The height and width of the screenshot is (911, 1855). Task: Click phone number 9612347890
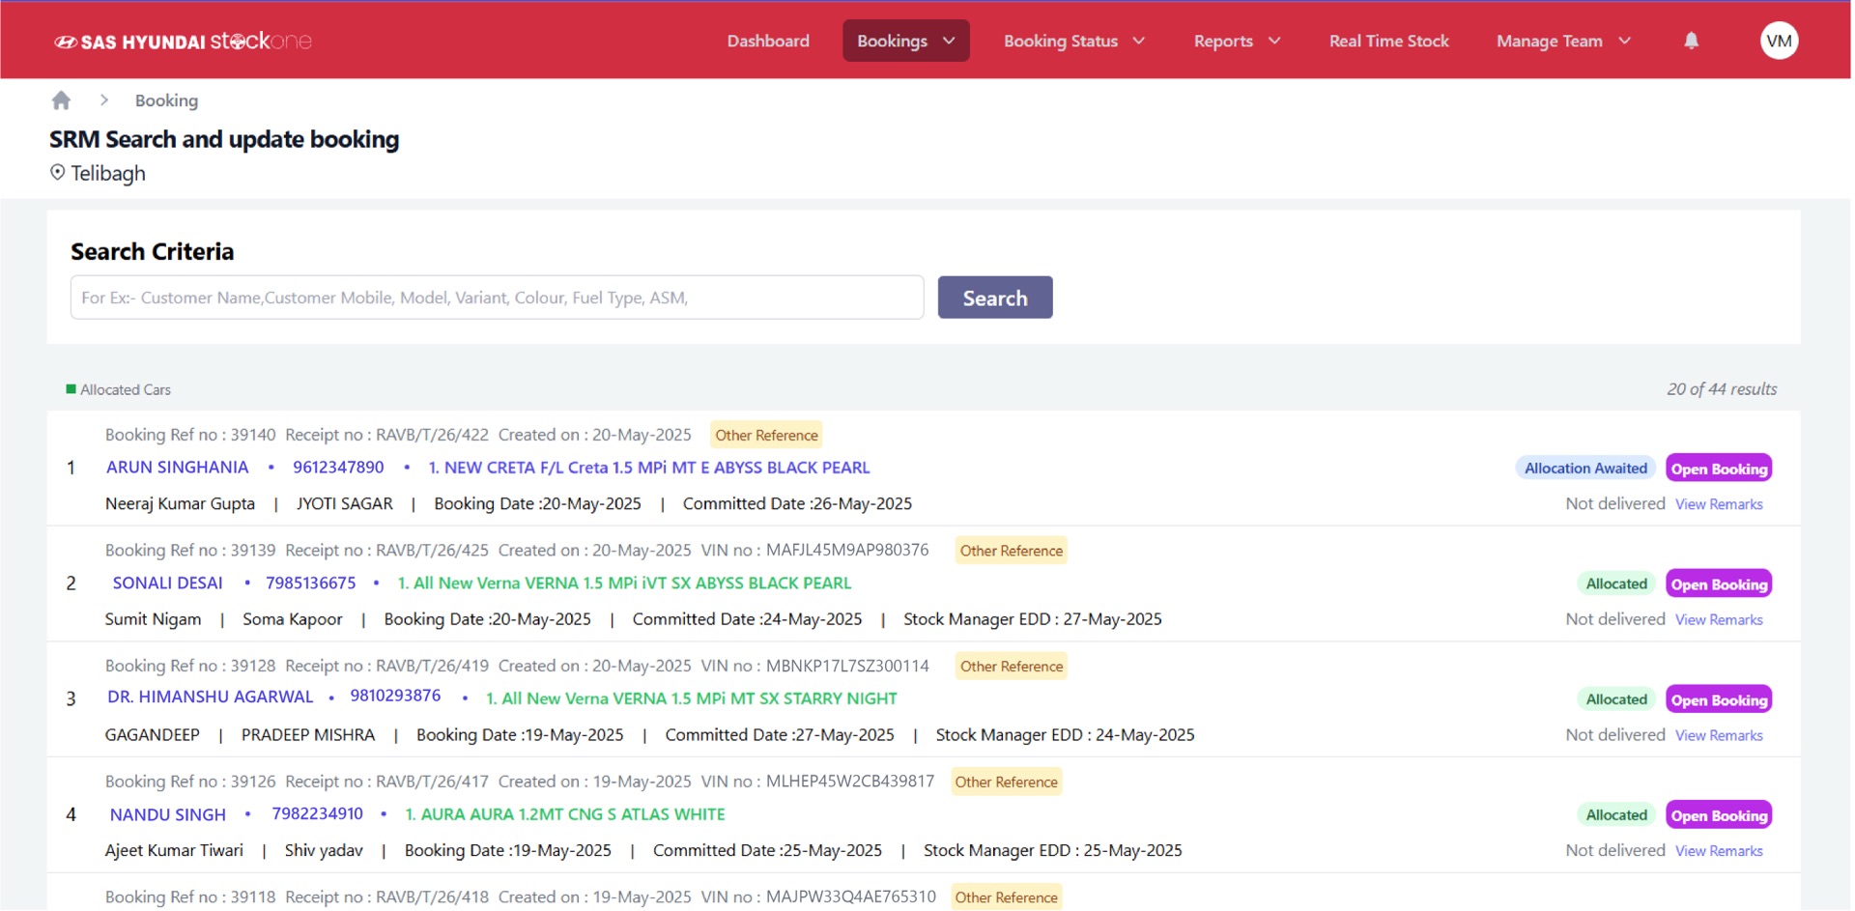click(x=338, y=468)
